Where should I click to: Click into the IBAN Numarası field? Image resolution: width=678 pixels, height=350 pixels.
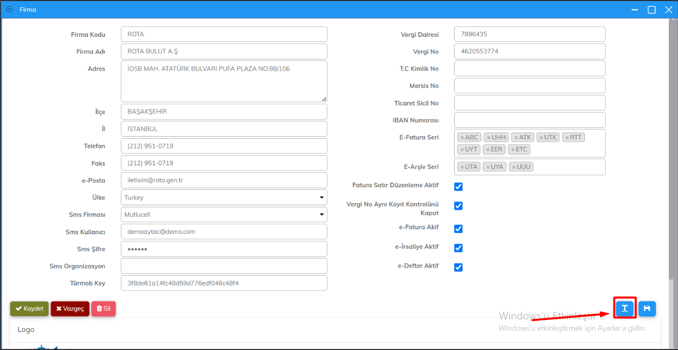(x=529, y=120)
